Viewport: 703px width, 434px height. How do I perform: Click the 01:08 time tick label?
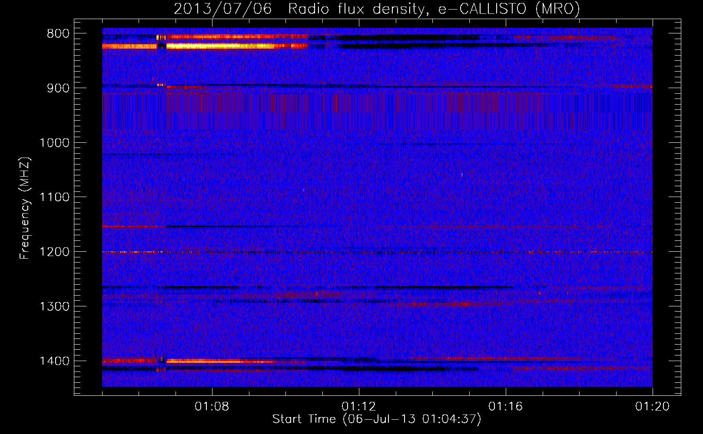[212, 407]
